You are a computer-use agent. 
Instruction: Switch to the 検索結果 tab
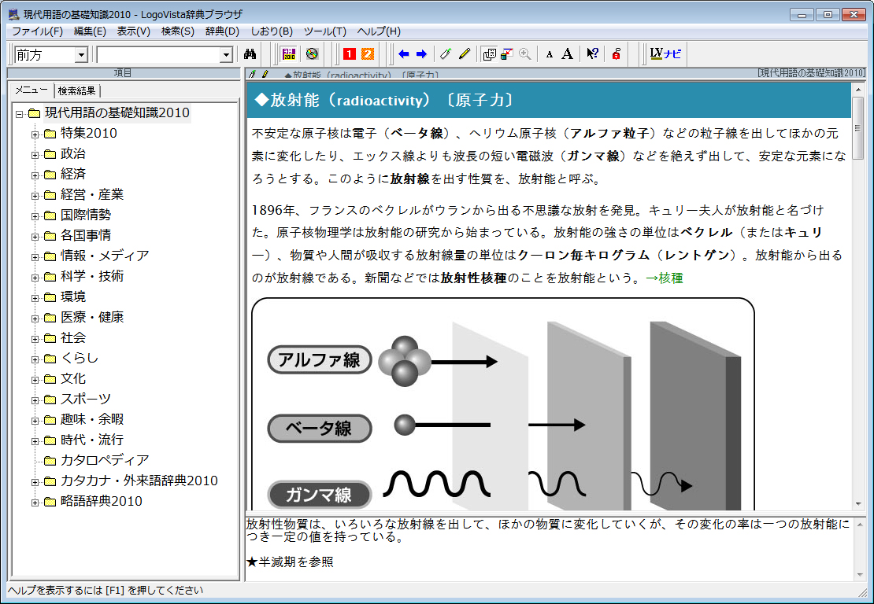pyautogui.click(x=76, y=90)
